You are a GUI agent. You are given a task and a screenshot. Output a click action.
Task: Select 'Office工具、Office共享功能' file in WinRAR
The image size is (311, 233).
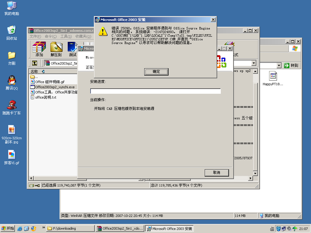[54, 92]
